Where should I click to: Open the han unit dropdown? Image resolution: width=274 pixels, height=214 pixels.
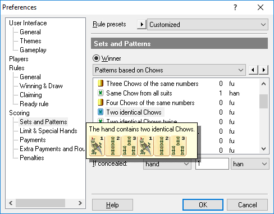[x=250, y=164]
